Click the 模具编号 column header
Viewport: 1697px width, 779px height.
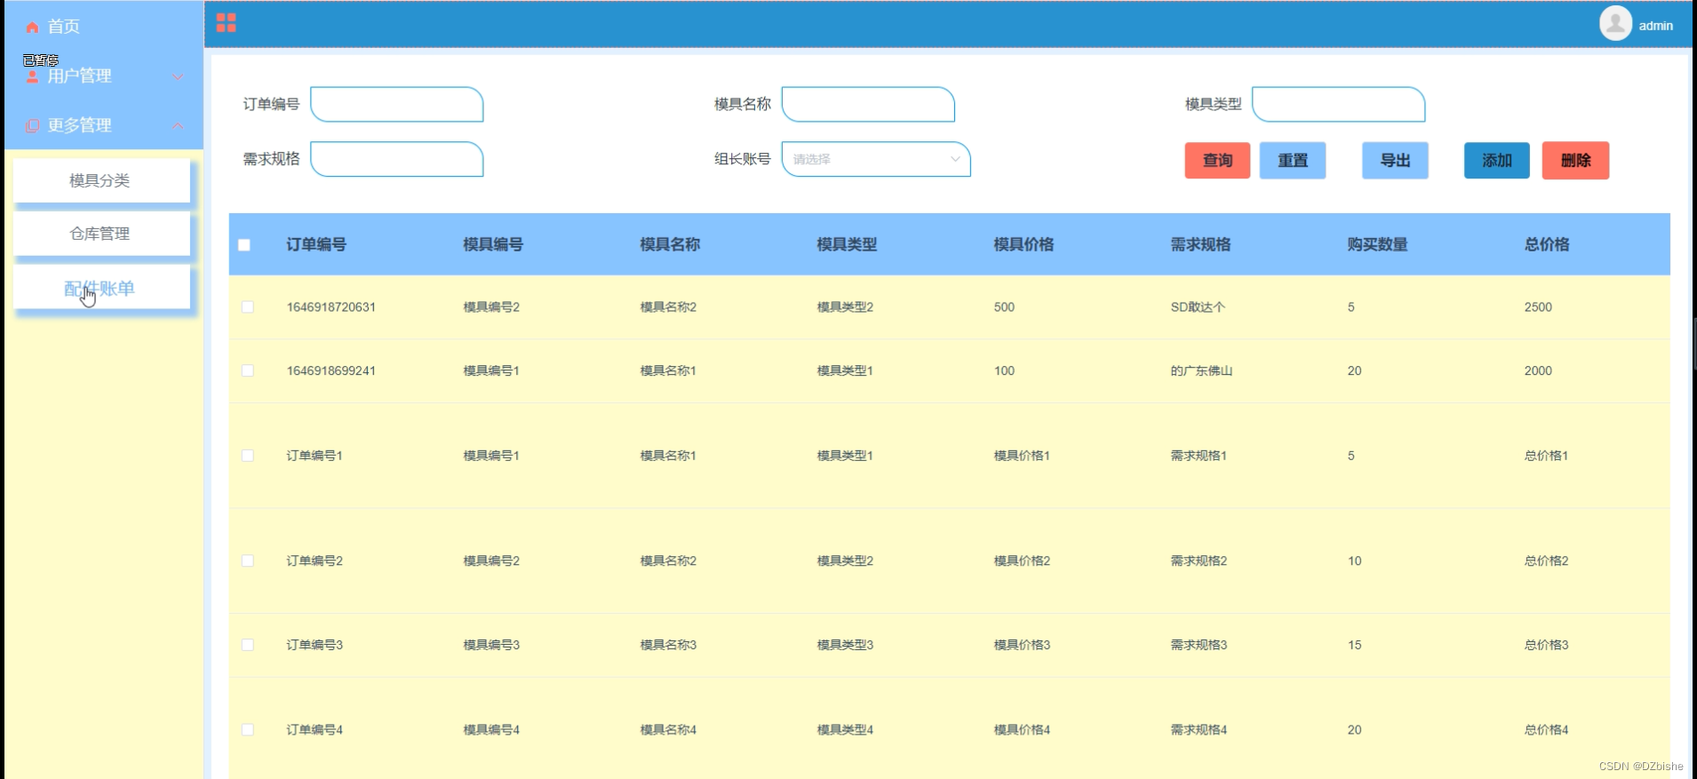tap(493, 244)
